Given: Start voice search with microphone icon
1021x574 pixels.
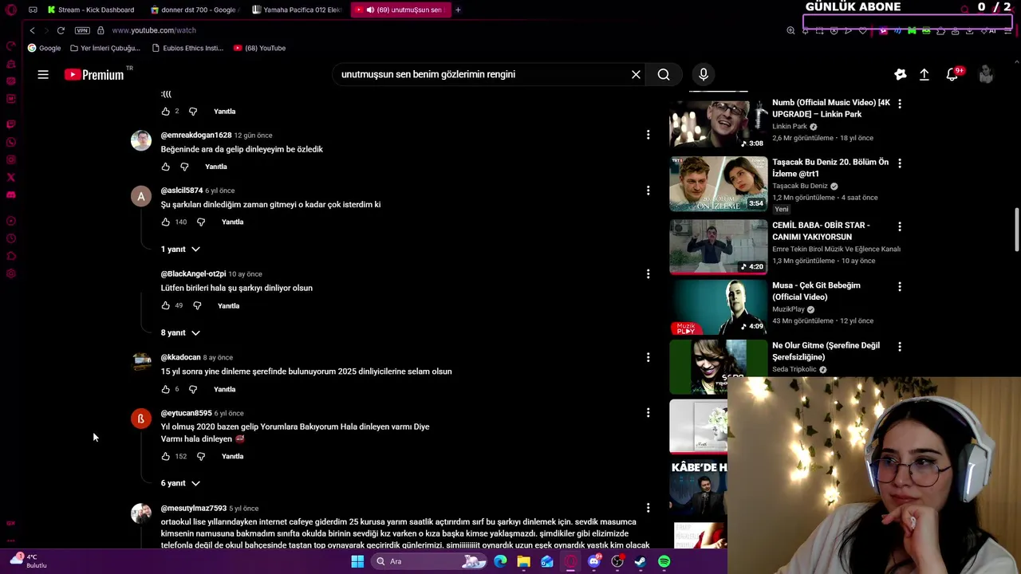Looking at the screenshot, I should tap(704, 74).
